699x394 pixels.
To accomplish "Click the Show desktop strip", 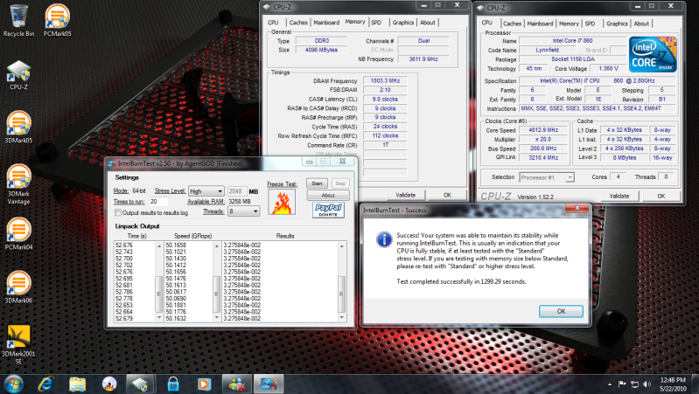I will click(696, 384).
